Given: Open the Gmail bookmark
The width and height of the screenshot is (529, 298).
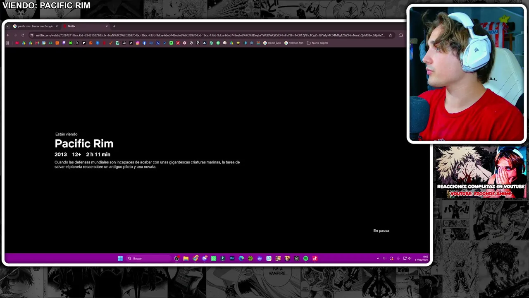Looking at the screenshot, I should pyautogui.click(x=37, y=43).
